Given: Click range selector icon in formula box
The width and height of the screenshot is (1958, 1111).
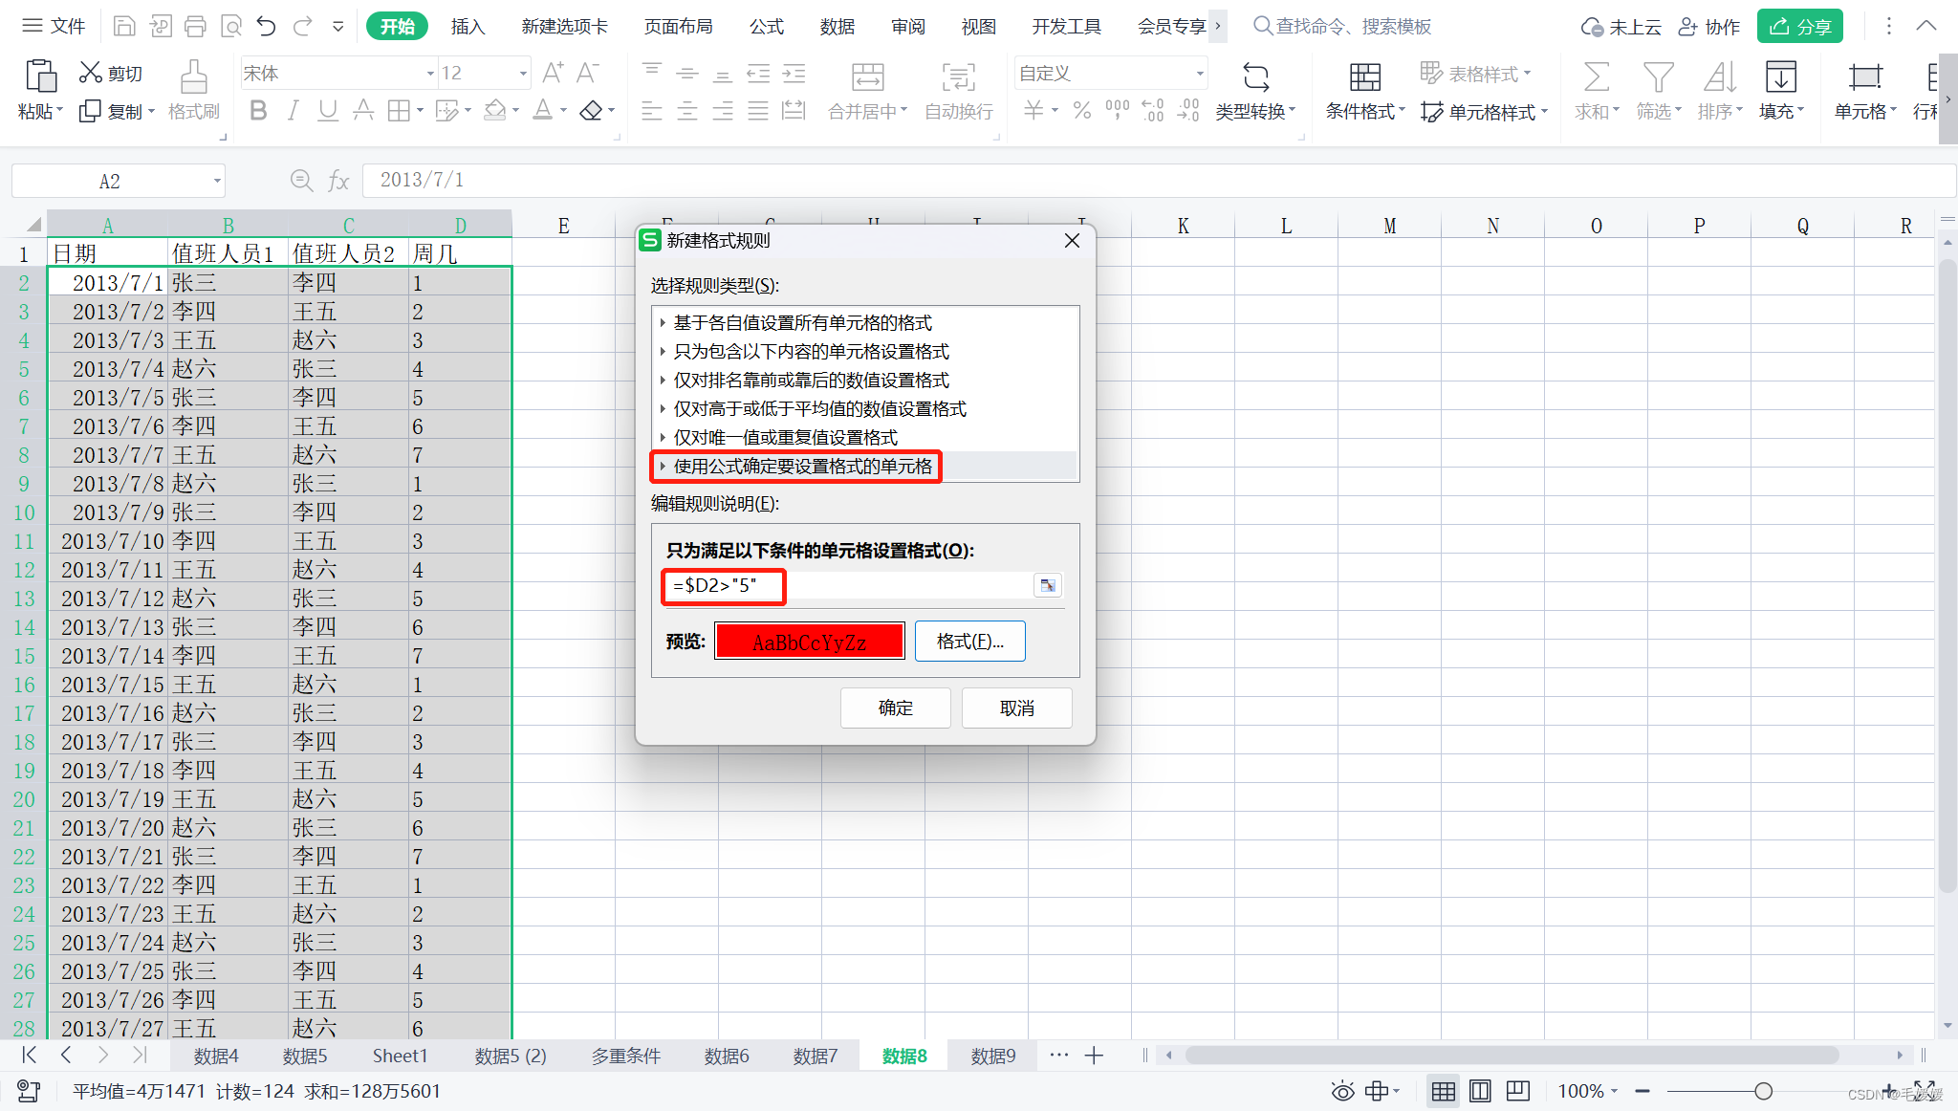Looking at the screenshot, I should coord(1048,585).
